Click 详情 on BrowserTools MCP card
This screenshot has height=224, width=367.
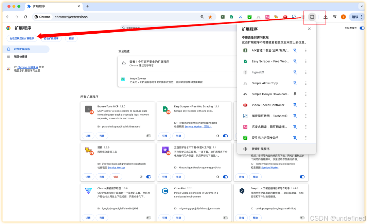point(88,136)
